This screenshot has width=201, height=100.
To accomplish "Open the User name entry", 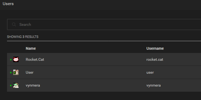I will 30,73.
